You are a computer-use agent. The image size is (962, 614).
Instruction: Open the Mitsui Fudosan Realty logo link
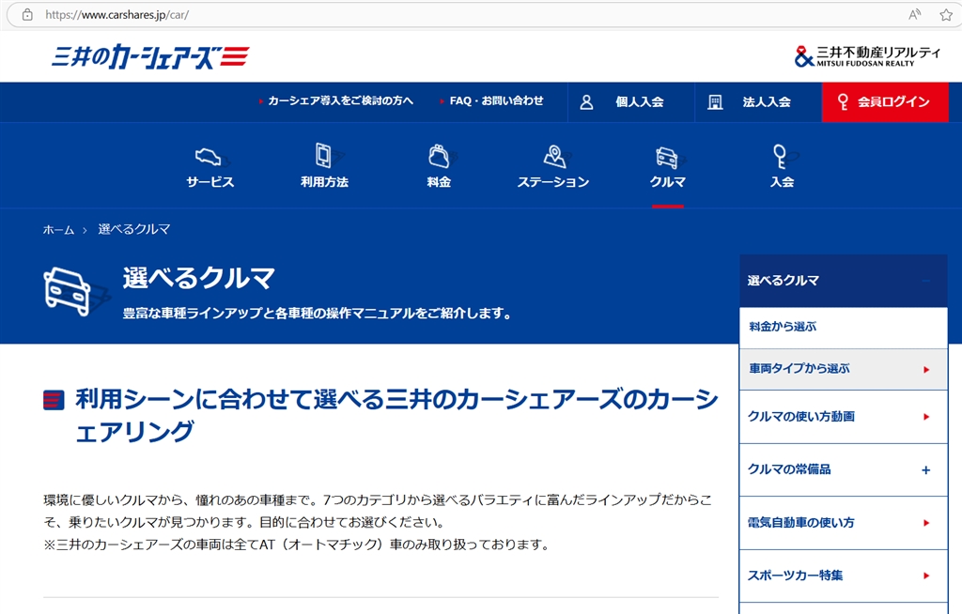pos(867,55)
